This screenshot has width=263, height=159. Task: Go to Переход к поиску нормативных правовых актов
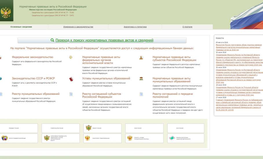pos(104,40)
